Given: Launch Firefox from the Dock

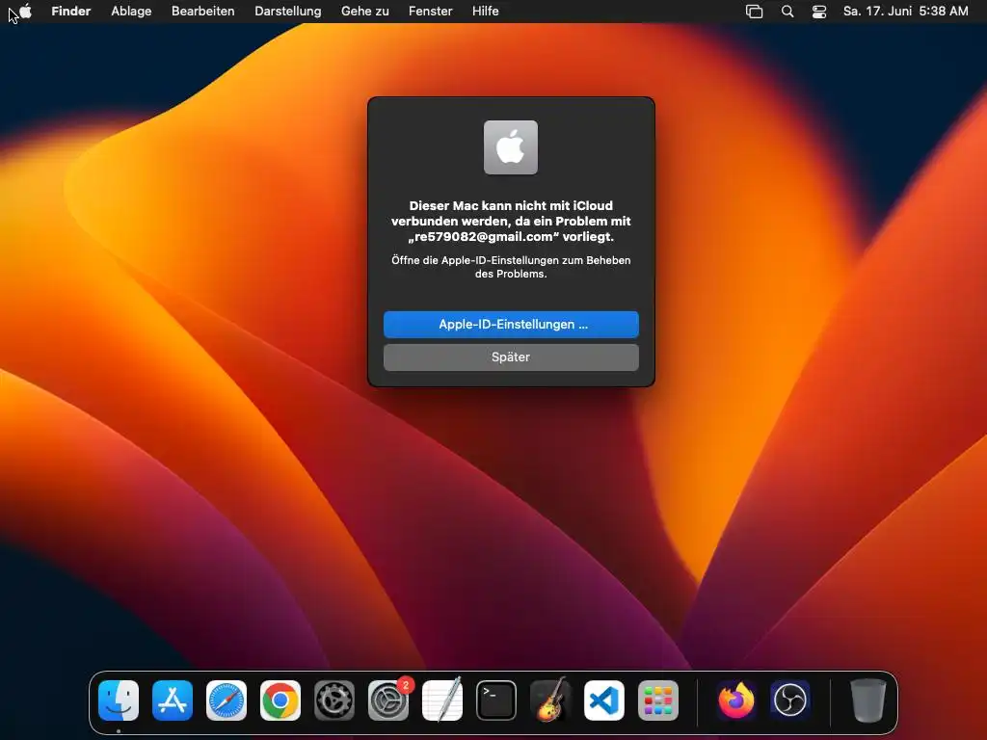Looking at the screenshot, I should (x=736, y=700).
